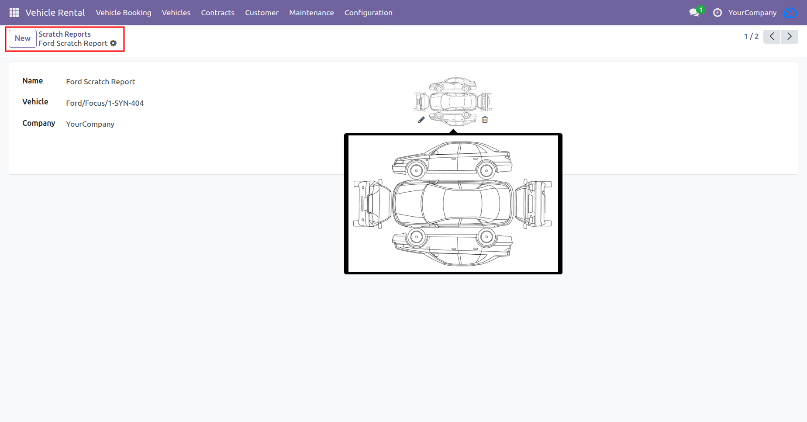Go to the next record arrow
Image resolution: width=807 pixels, height=422 pixels.
790,37
